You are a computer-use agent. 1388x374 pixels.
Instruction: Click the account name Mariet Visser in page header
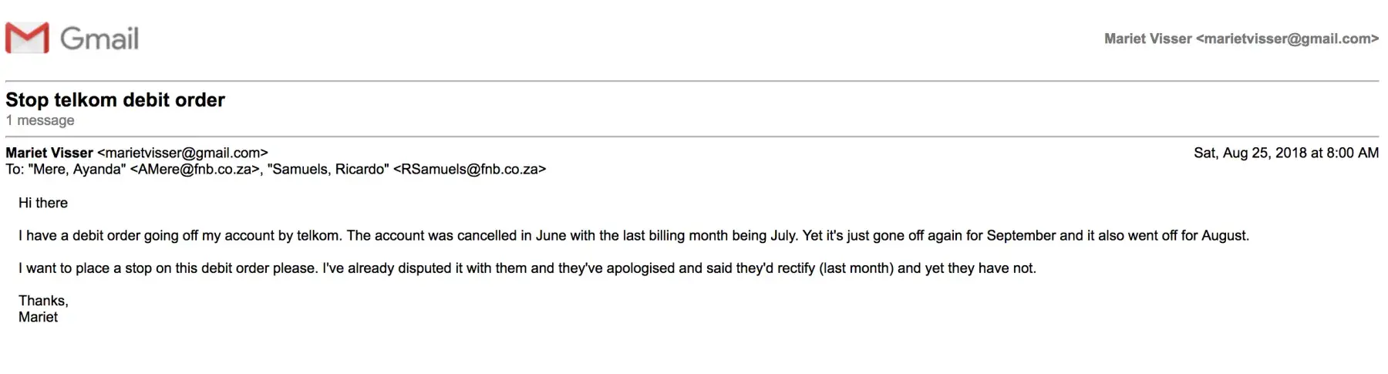pyautogui.click(x=1147, y=39)
